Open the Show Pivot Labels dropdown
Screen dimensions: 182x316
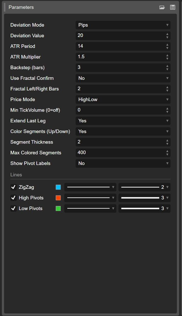tap(123, 163)
